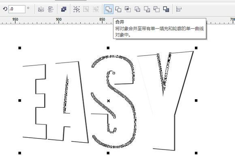Click the Mirror horizontally icon
Screen dimensions: 235x158
click(41, 9)
